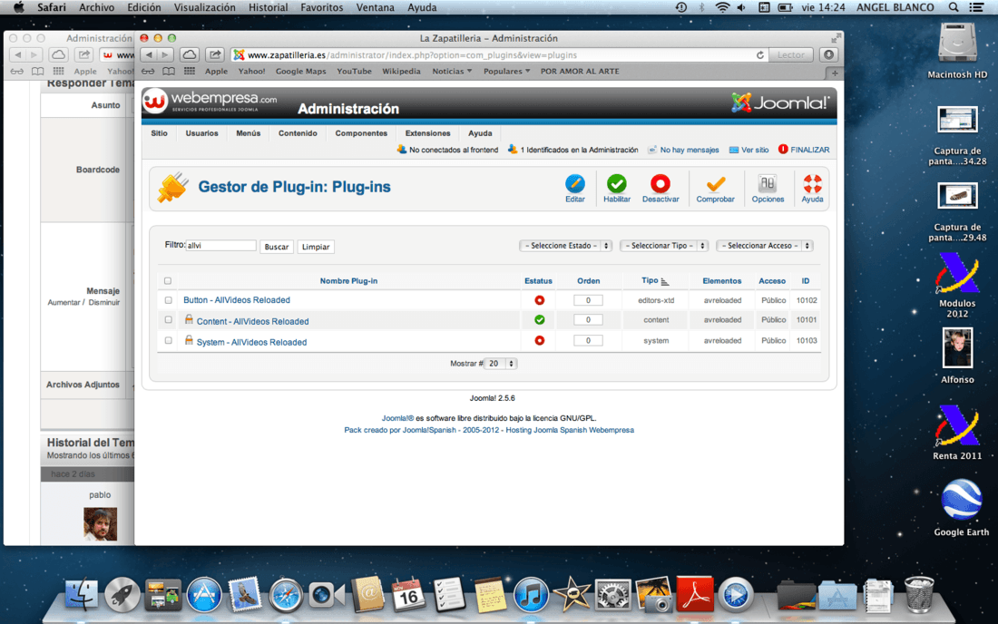998x624 pixels.
Task: Open the Wikipedia bookmark
Action: pos(401,72)
